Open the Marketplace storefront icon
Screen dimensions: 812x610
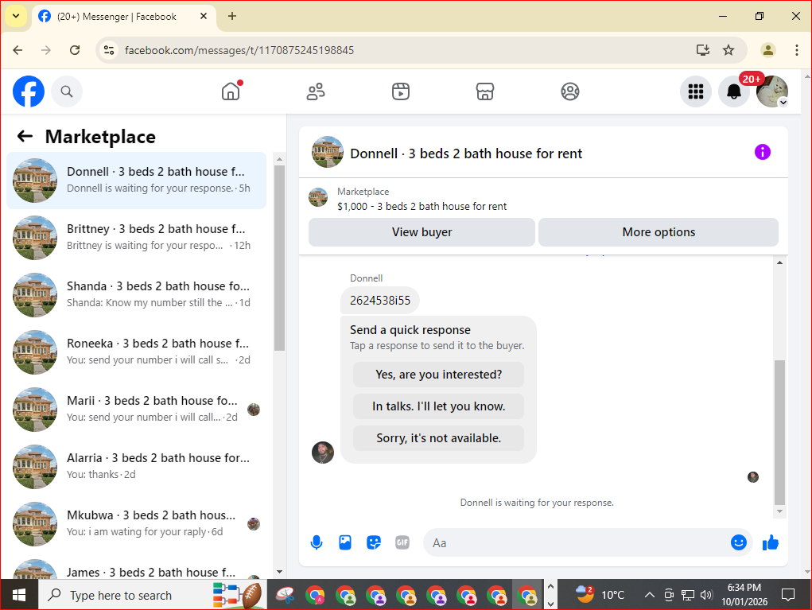tap(484, 91)
